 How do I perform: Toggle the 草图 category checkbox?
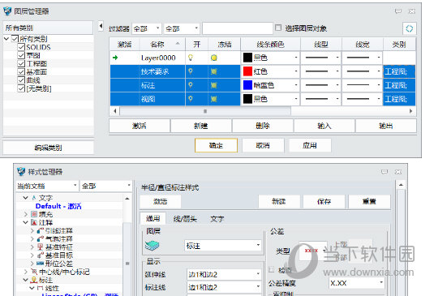coord(21,55)
